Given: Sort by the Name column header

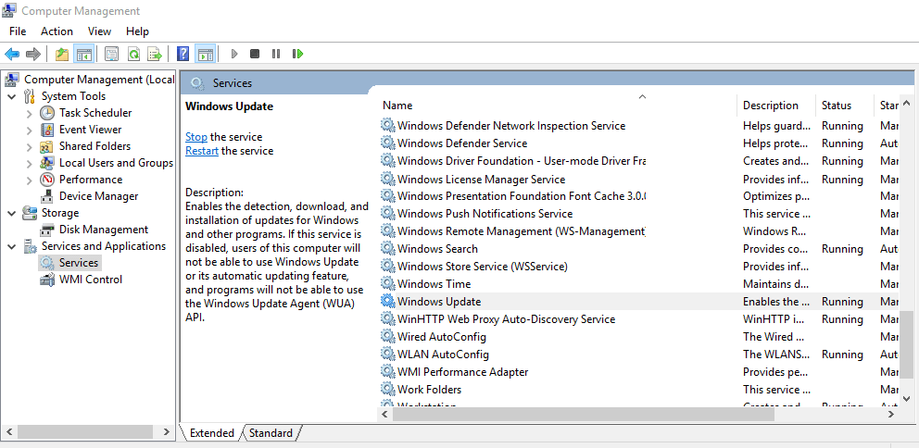Looking at the screenshot, I should (x=556, y=106).
